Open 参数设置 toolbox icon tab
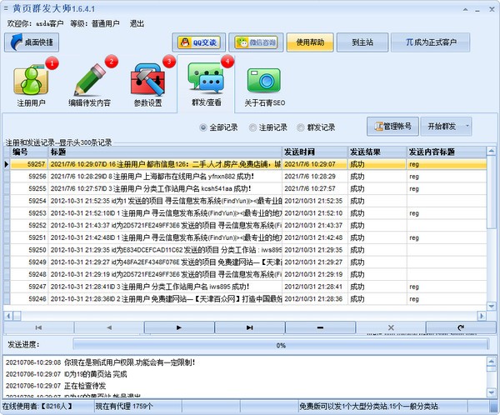The width and height of the screenshot is (500, 415). pyautogui.click(x=148, y=85)
